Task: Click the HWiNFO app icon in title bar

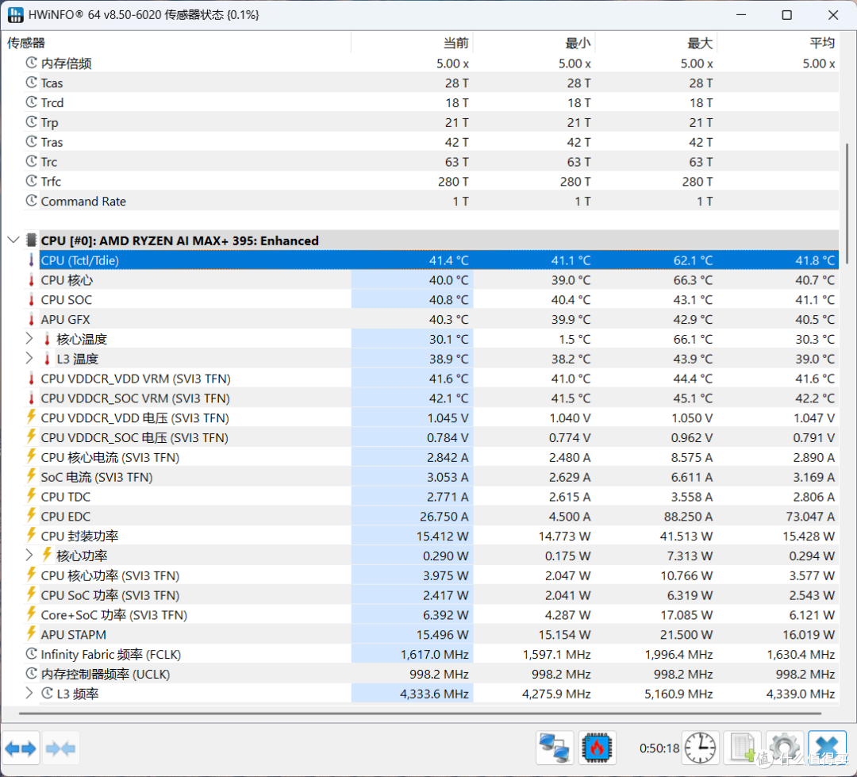Action: click(x=15, y=15)
